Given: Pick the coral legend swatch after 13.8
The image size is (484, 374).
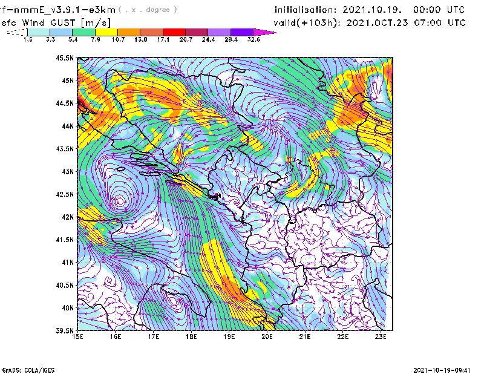Looking at the screenshot, I should (x=152, y=32).
